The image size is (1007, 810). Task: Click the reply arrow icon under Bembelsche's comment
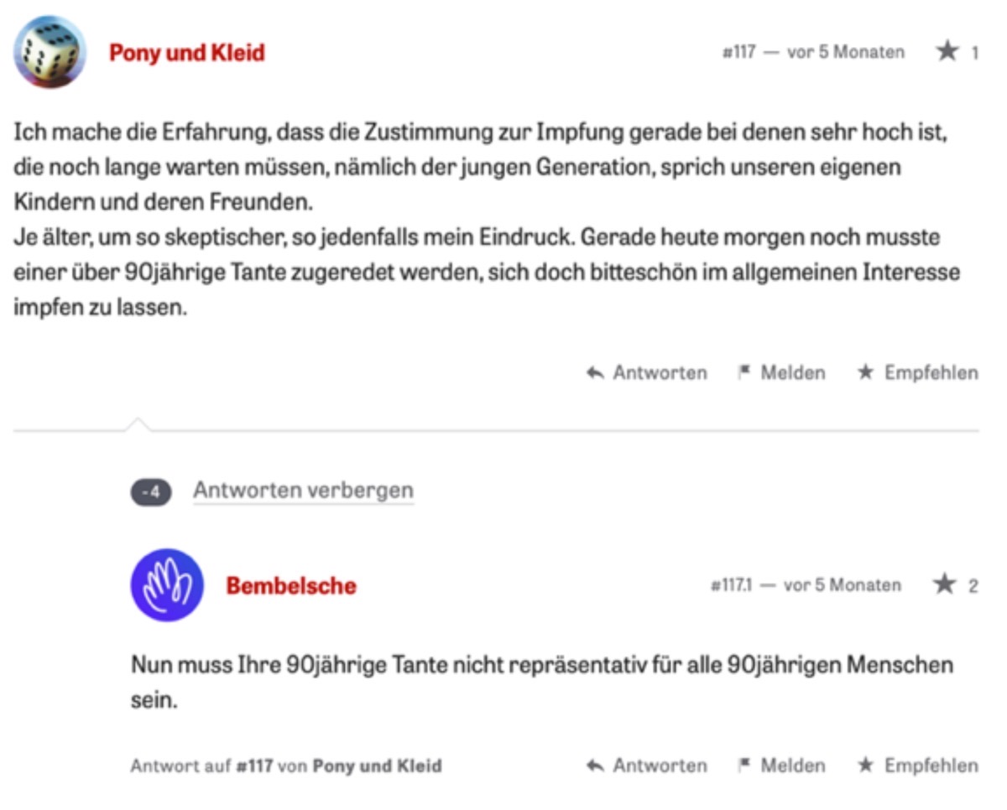596,766
